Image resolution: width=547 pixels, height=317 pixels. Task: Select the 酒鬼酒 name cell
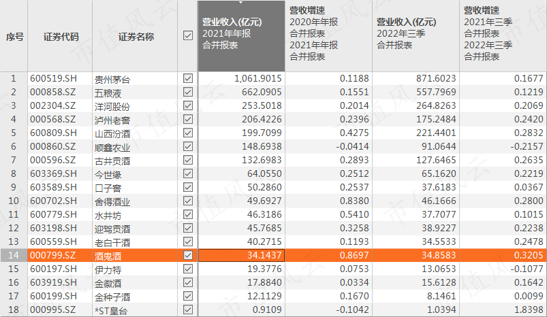tap(135, 255)
